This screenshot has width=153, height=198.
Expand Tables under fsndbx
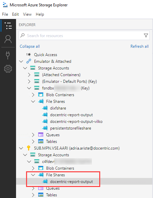pyautogui.click(x=33, y=142)
